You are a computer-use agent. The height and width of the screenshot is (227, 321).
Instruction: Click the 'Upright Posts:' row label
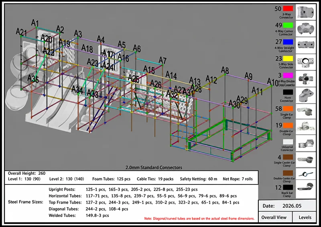point(62,190)
